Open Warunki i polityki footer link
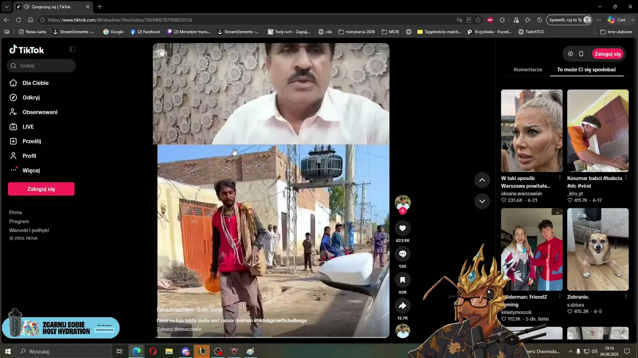Image resolution: width=638 pixels, height=358 pixels. [x=29, y=230]
